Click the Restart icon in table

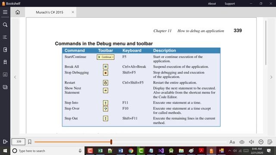pyautogui.click(x=105, y=83)
